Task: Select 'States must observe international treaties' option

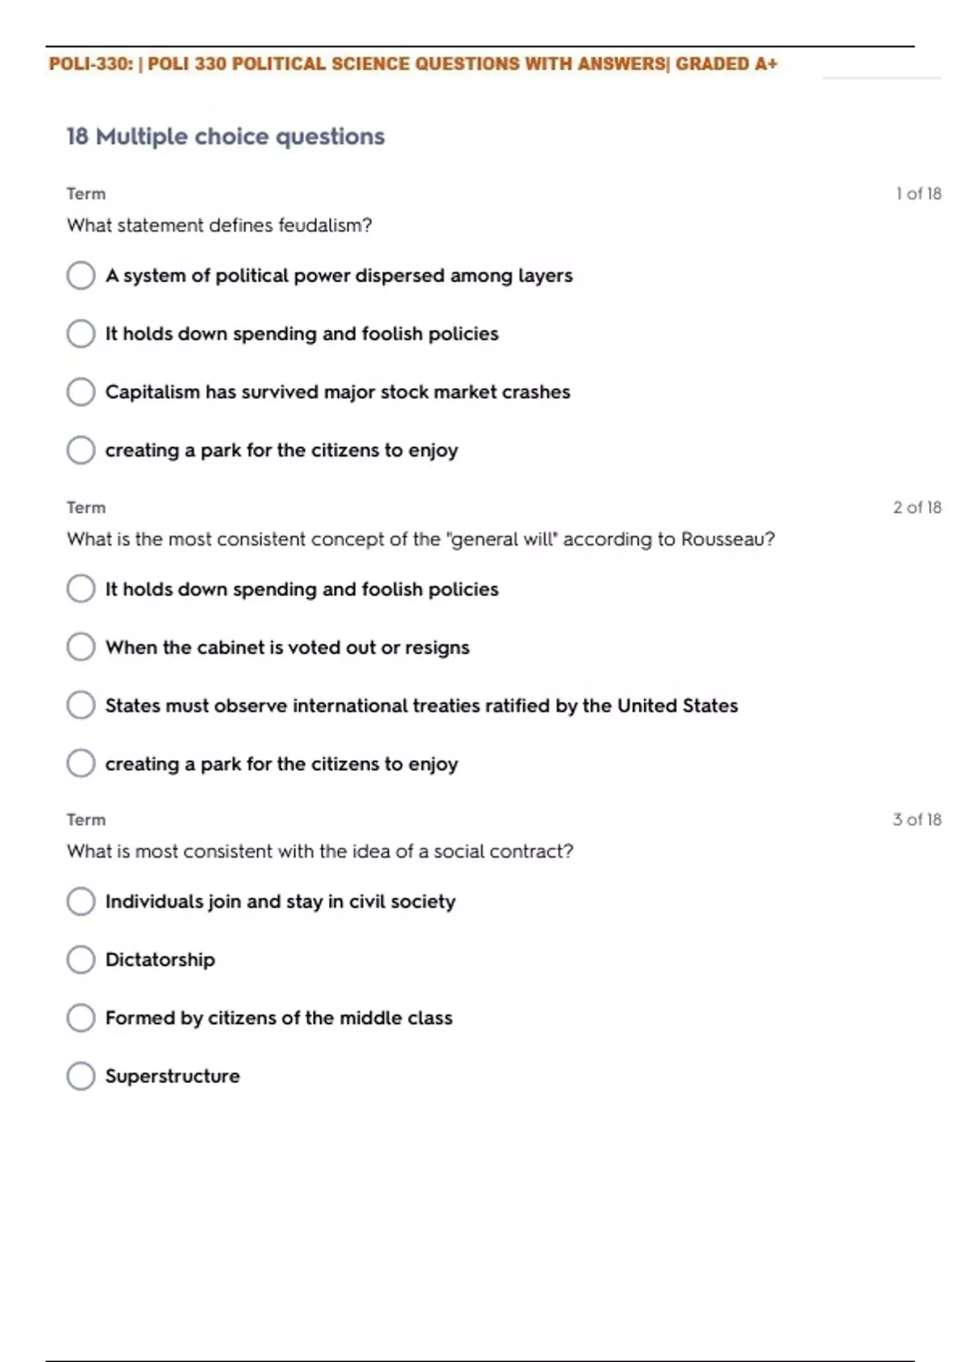Action: pyautogui.click(x=81, y=706)
